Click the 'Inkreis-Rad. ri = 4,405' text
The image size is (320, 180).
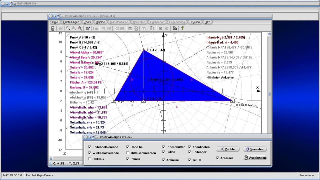(x=222, y=42)
